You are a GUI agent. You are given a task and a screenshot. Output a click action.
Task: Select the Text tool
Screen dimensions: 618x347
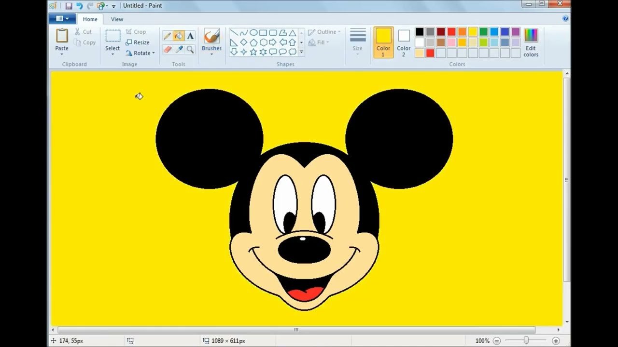pyautogui.click(x=190, y=36)
